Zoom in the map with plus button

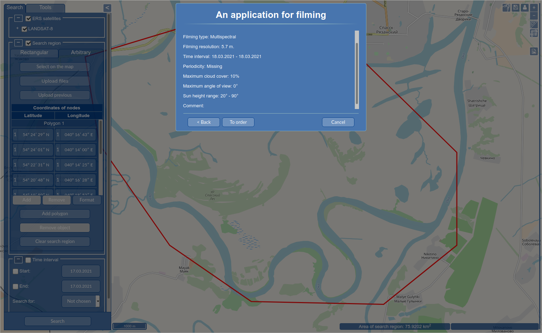[x=534, y=7]
